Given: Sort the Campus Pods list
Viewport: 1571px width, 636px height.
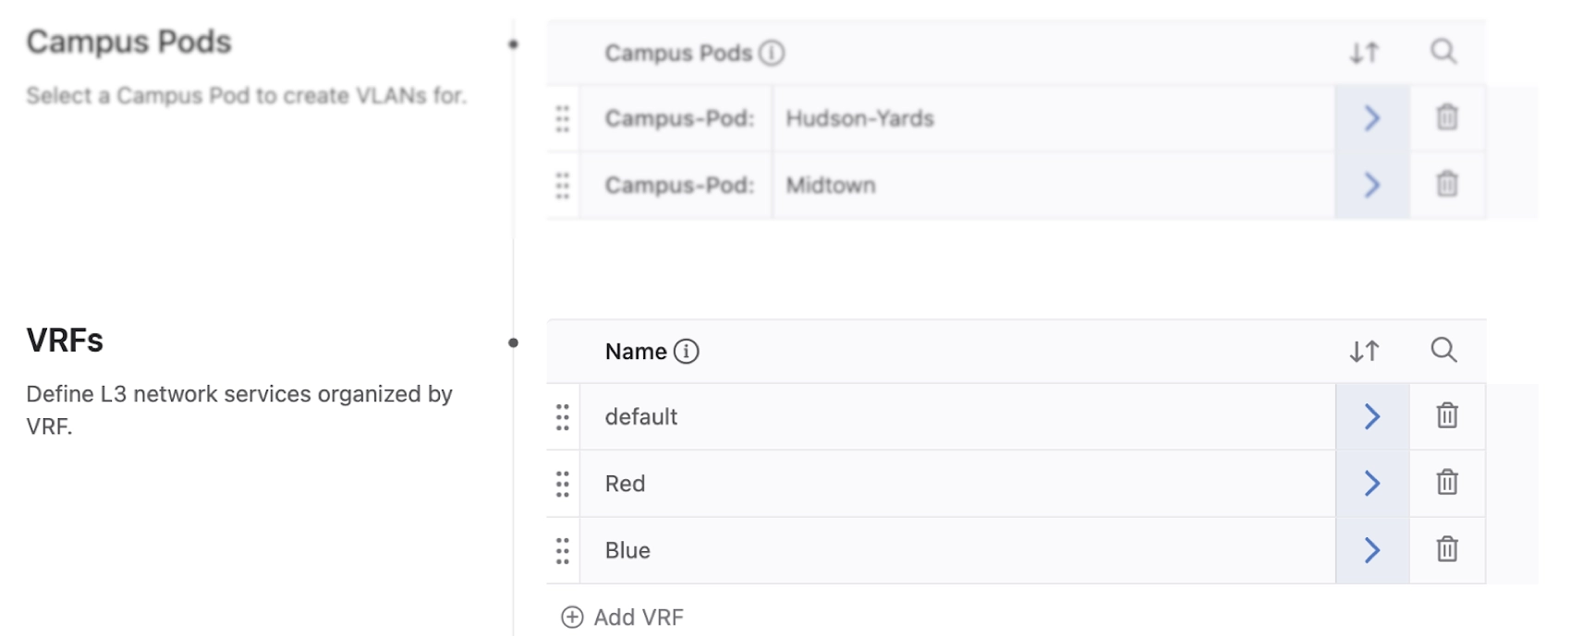Looking at the screenshot, I should [x=1364, y=53].
